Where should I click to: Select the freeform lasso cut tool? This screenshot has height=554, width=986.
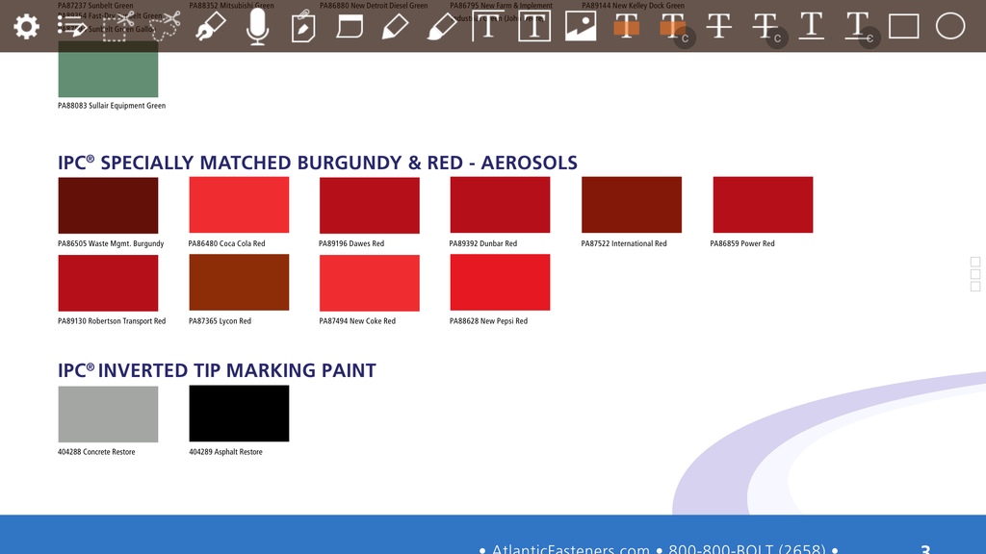click(165, 26)
